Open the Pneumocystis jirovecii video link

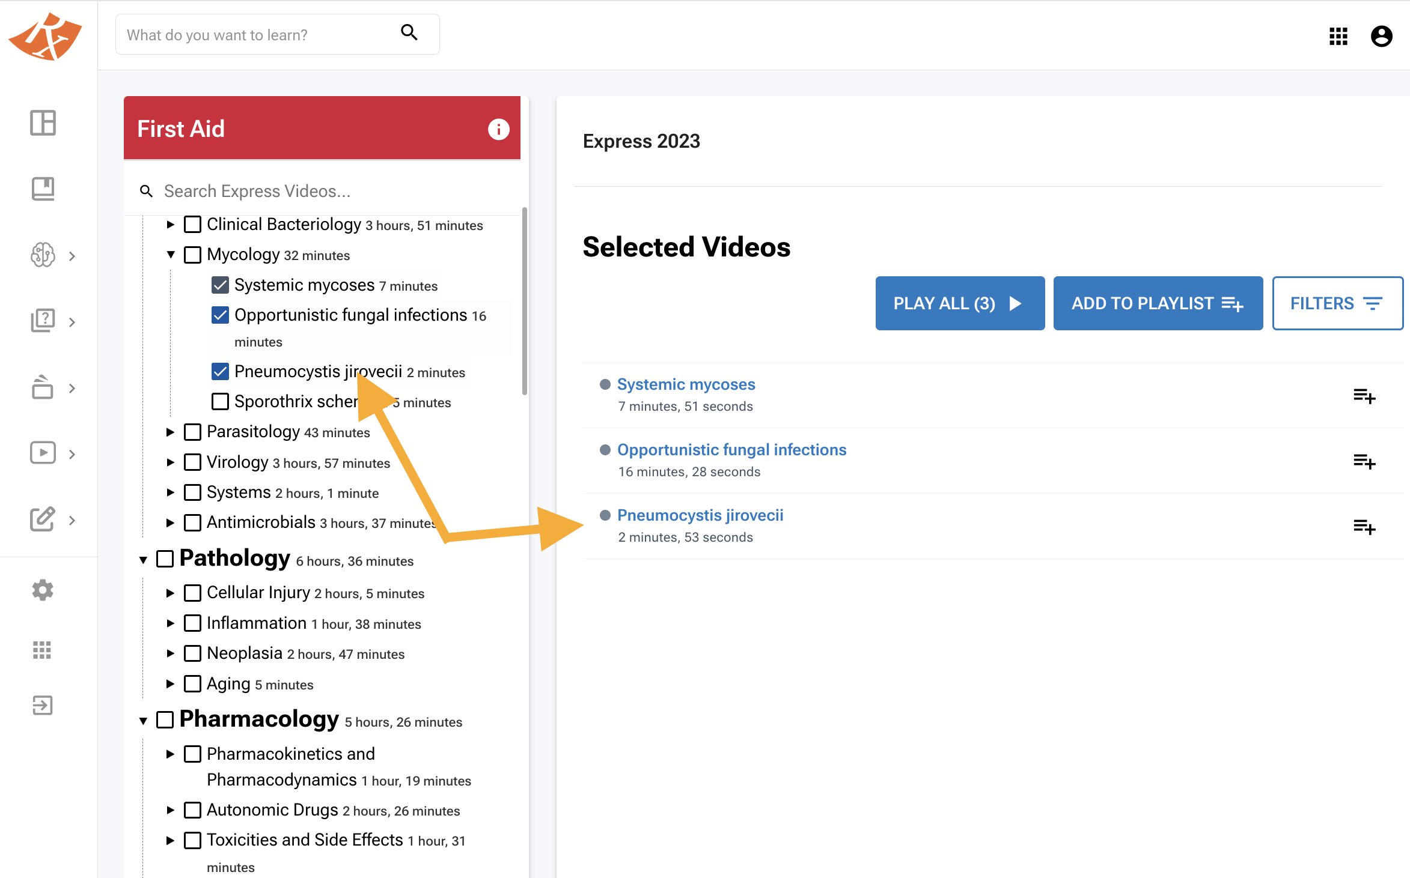(x=700, y=515)
